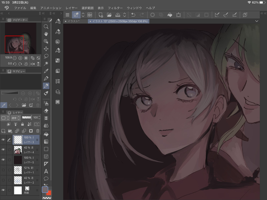
Task: Open the アニメーション menu
Action: [x=51, y=8]
